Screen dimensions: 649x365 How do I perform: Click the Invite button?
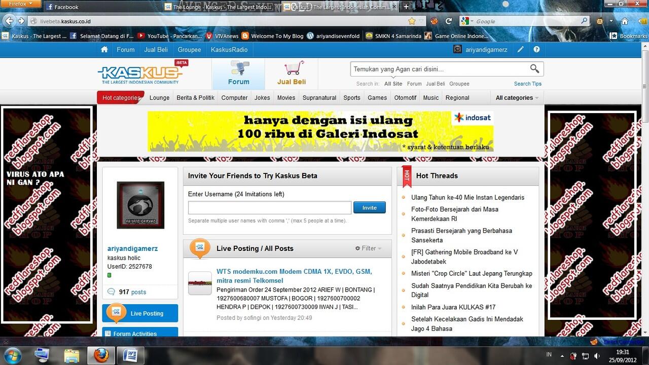tap(370, 207)
